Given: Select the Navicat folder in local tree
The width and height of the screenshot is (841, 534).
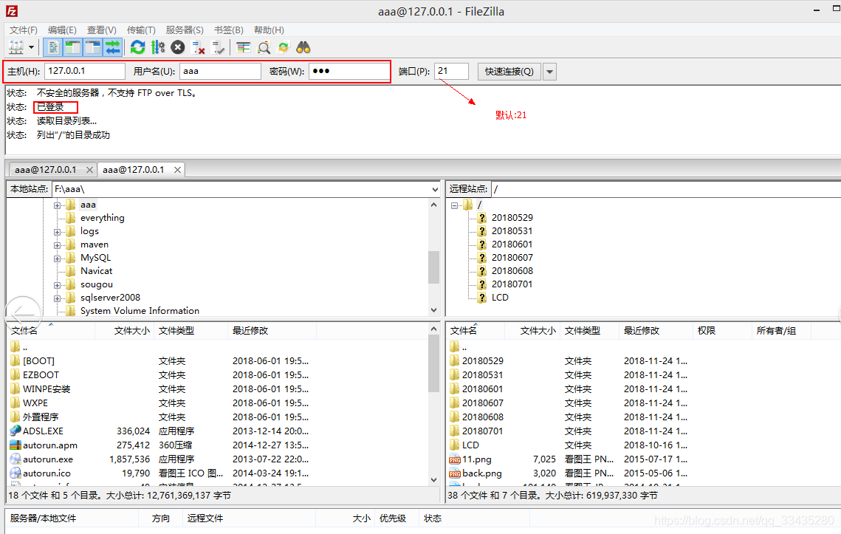Looking at the screenshot, I should pyautogui.click(x=96, y=271).
